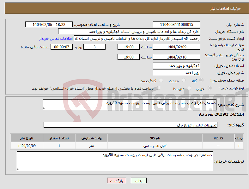Screen dimensions: 249x189
Task: Select the کالا radio button
Action: click(201, 80)
